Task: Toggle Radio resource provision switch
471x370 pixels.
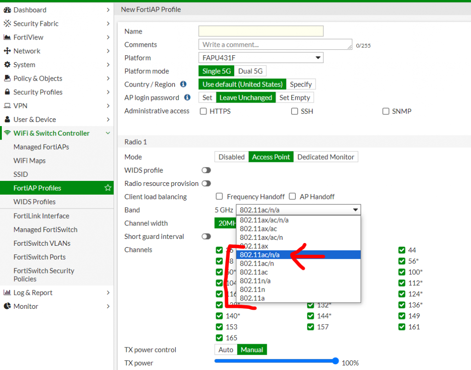Action: tap(206, 183)
